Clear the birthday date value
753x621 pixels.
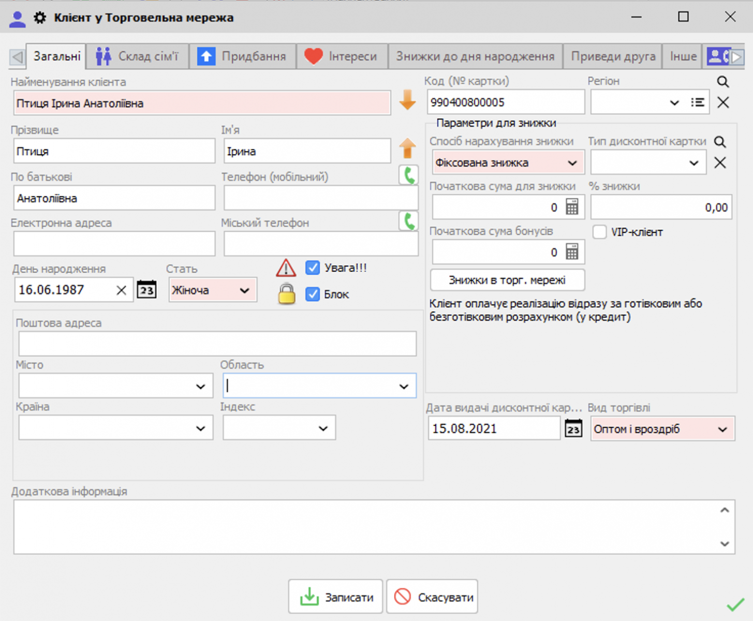121,290
